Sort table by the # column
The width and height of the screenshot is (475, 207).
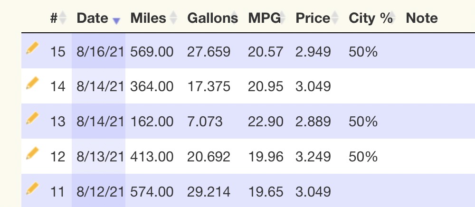(58, 18)
